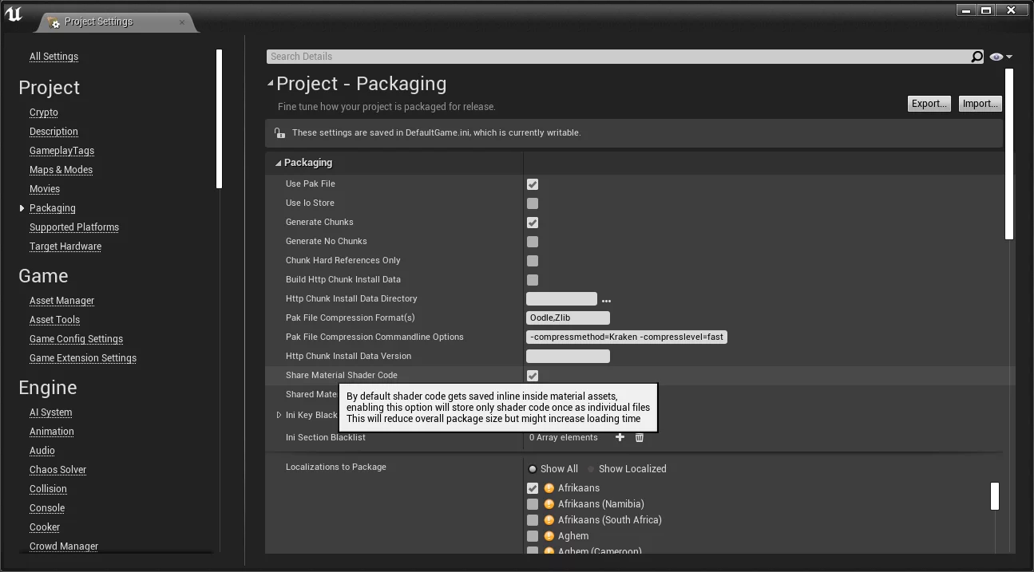The width and height of the screenshot is (1034, 572).
Task: Click the Unreal Engine logo
Action: (x=14, y=14)
